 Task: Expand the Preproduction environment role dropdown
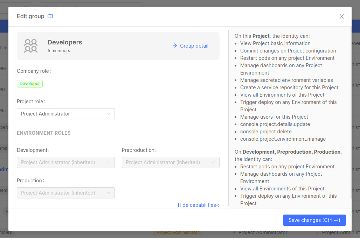[x=170, y=162]
